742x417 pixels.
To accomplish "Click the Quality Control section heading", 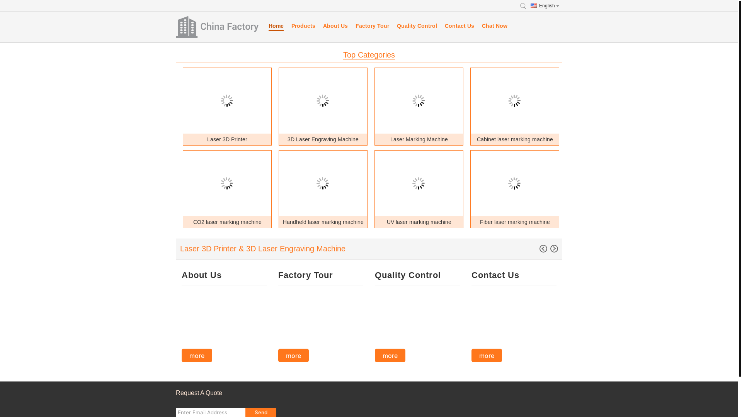I will click(x=408, y=275).
